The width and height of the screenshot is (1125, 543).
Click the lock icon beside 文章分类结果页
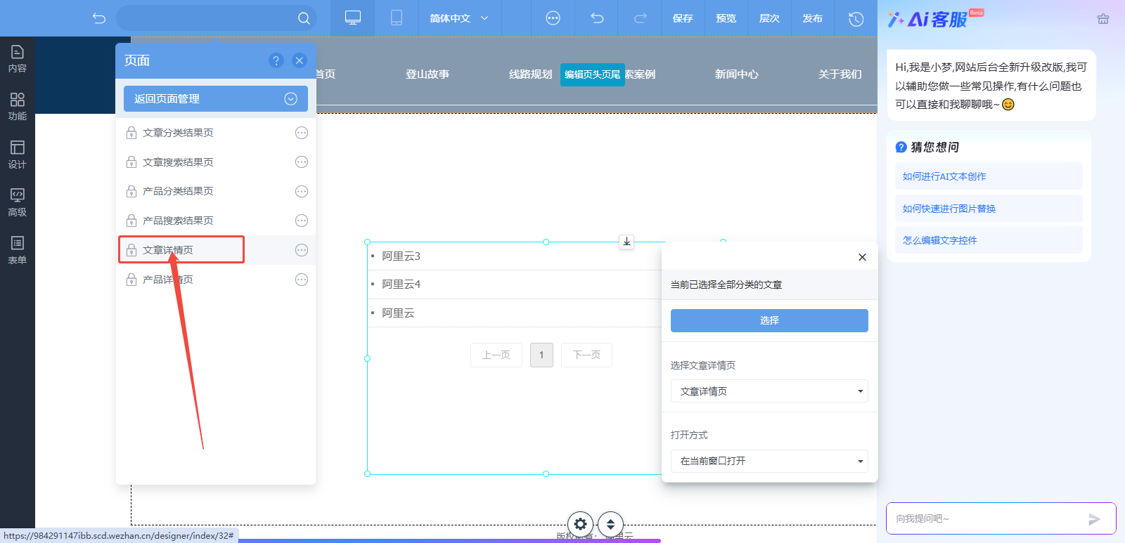point(131,133)
